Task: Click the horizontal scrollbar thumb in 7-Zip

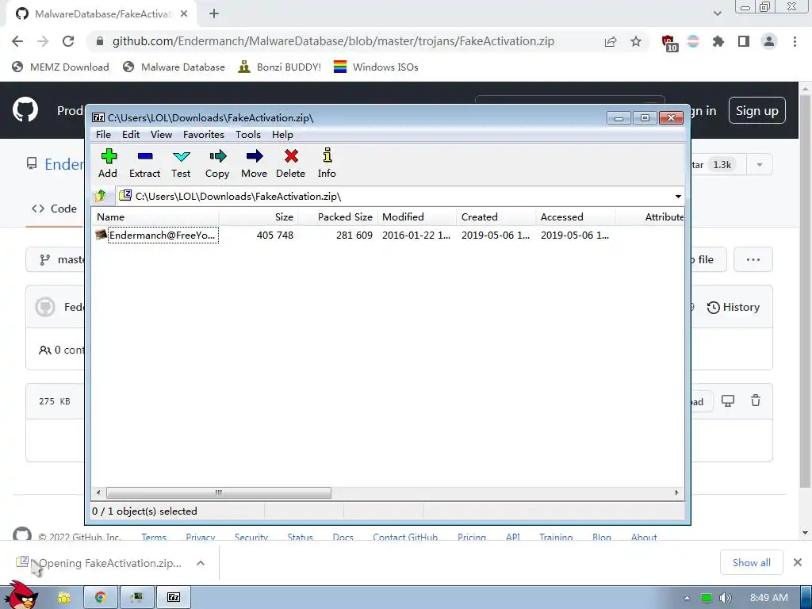Action: tap(219, 492)
